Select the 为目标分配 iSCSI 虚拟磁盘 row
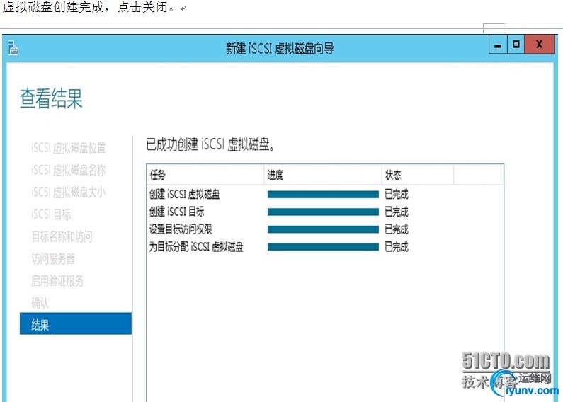The image size is (563, 402). tap(325, 247)
